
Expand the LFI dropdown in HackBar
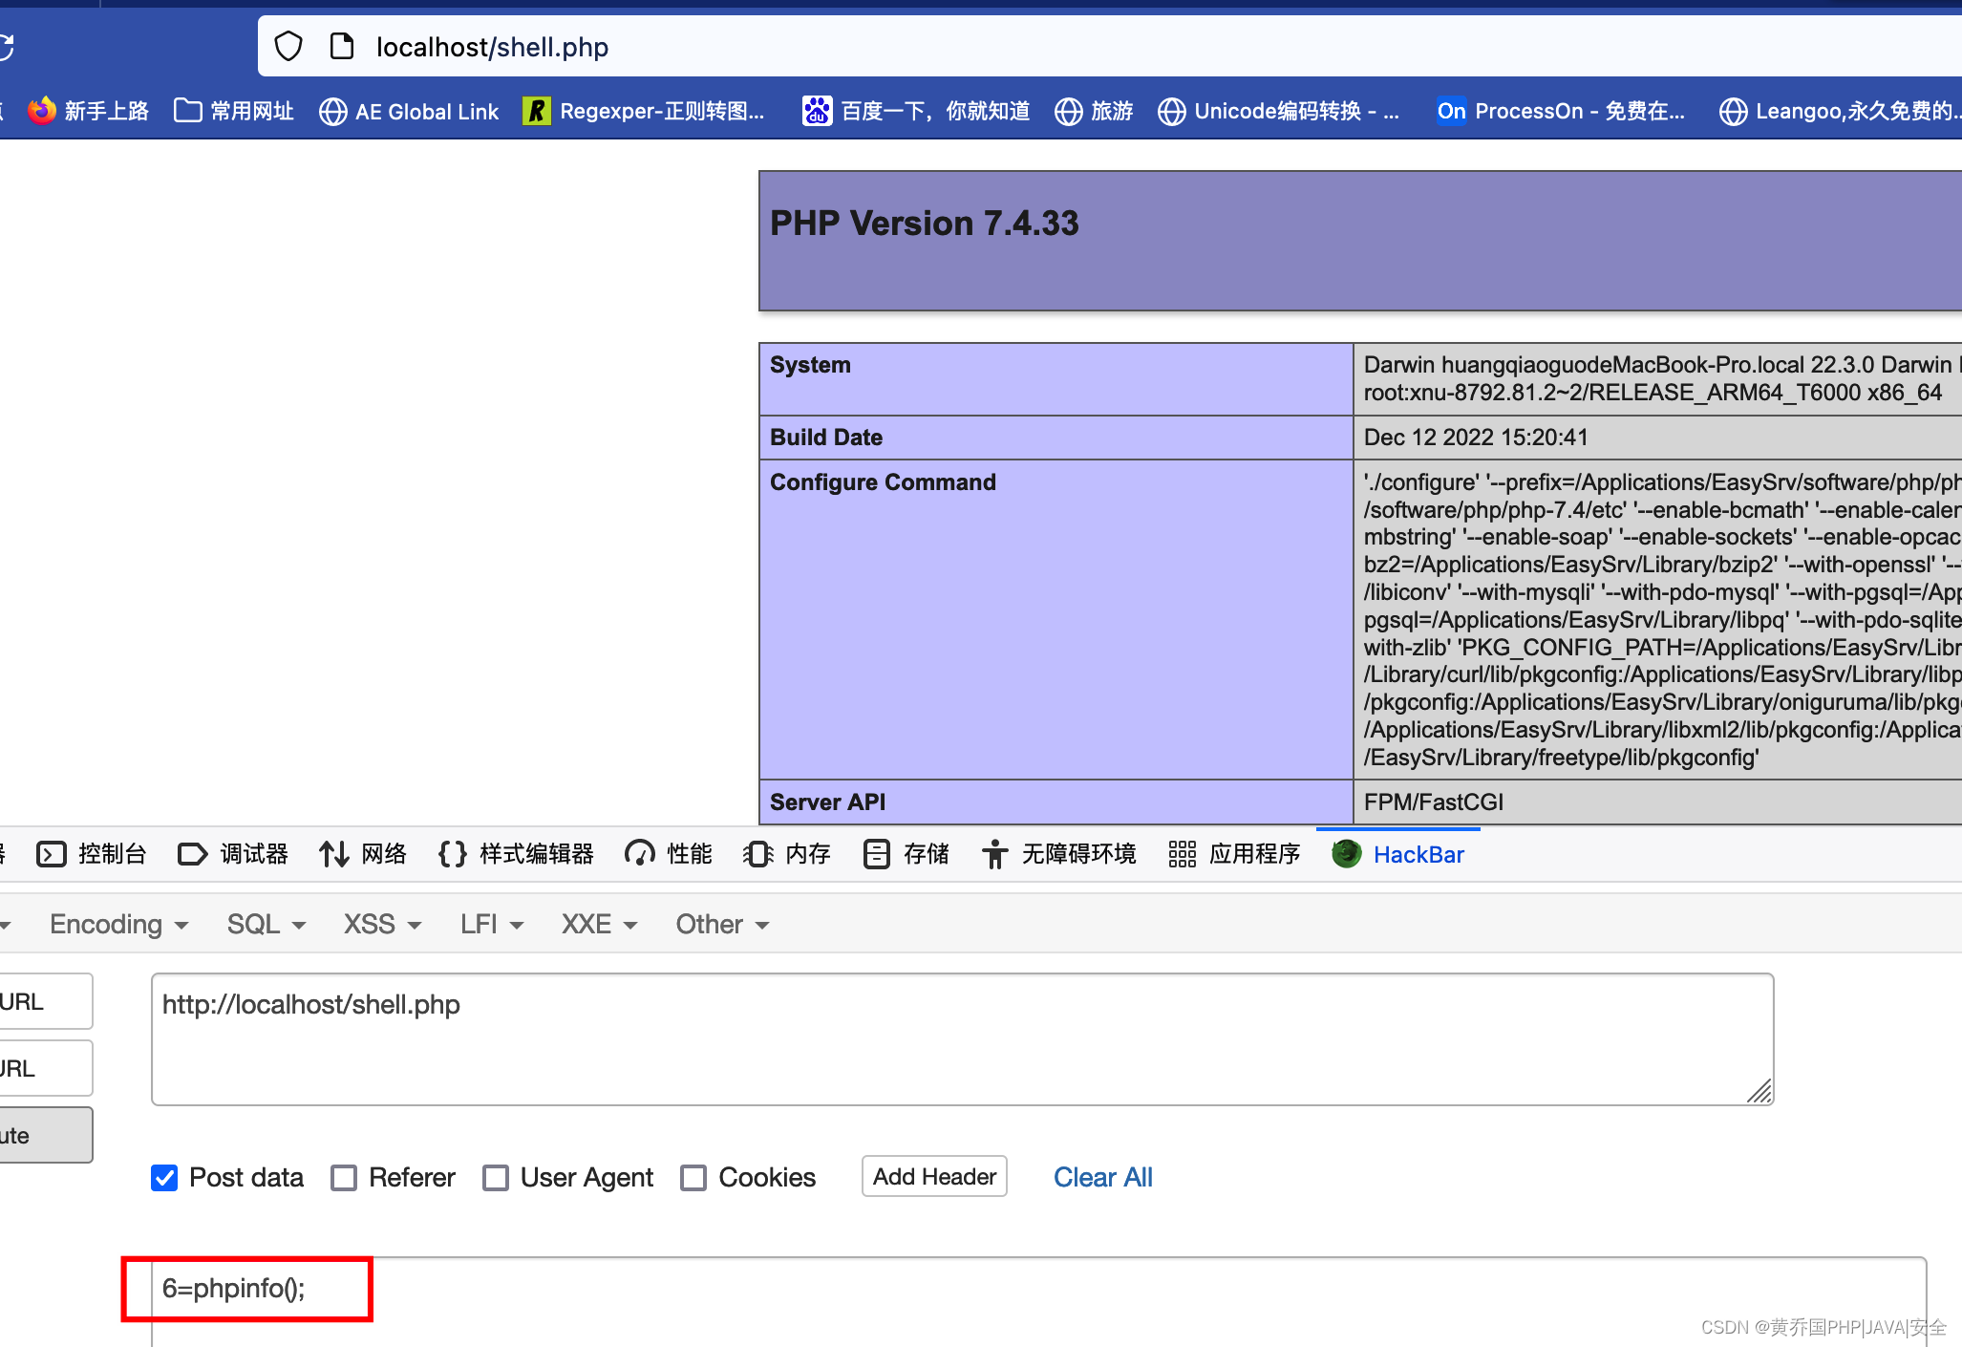pos(492,924)
